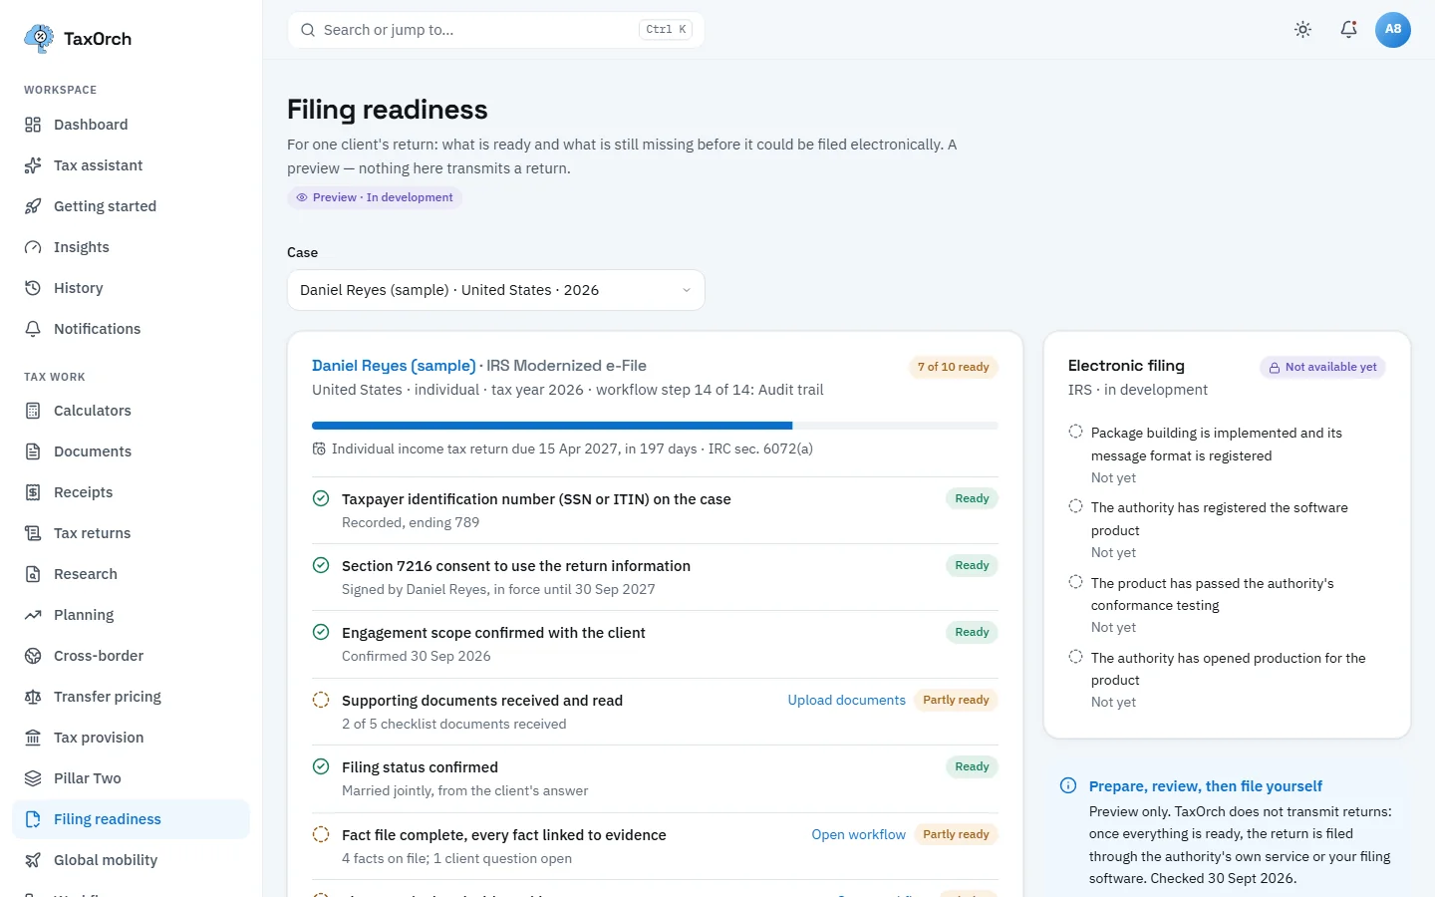Click the Cross-border globe icon
Viewport: 1435px width, 897px height.
coord(33,656)
